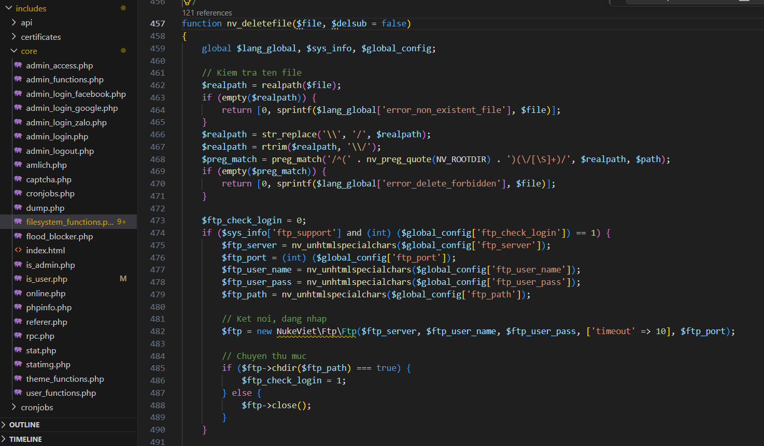Screen dimensions: 764x446
Task: Click the PHP icon for theme_functions.php
Action: point(18,379)
